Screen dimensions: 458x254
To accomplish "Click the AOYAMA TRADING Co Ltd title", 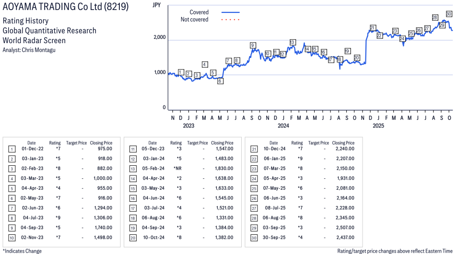I will click(x=65, y=8).
